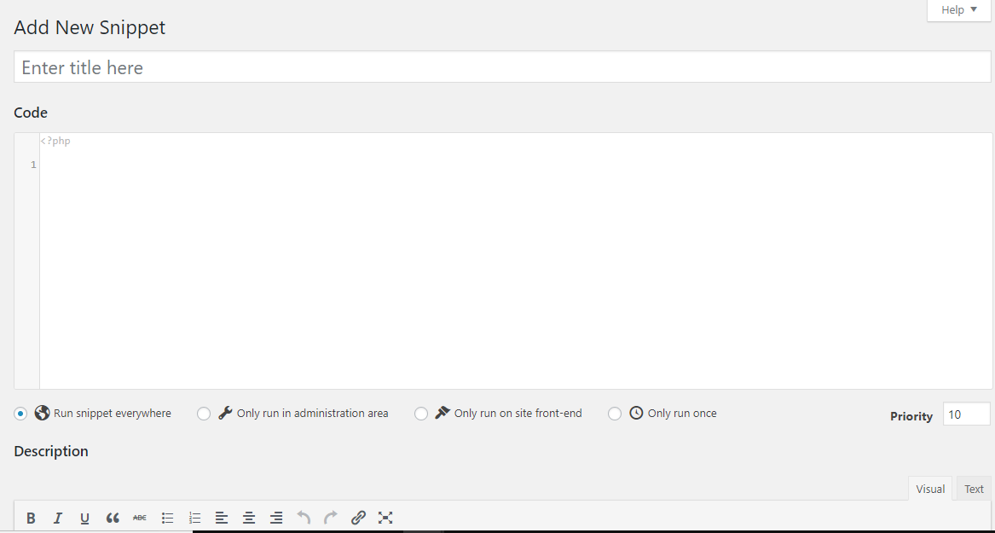Insert a blockquote in the description
This screenshot has width=995, height=533.
pos(113,518)
